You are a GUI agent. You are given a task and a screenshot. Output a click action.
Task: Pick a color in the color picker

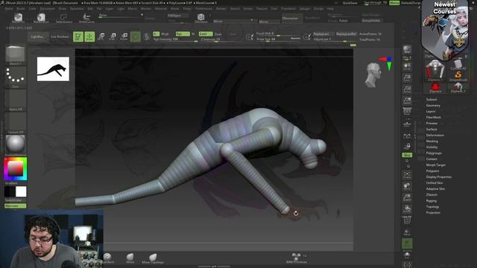[15, 169]
